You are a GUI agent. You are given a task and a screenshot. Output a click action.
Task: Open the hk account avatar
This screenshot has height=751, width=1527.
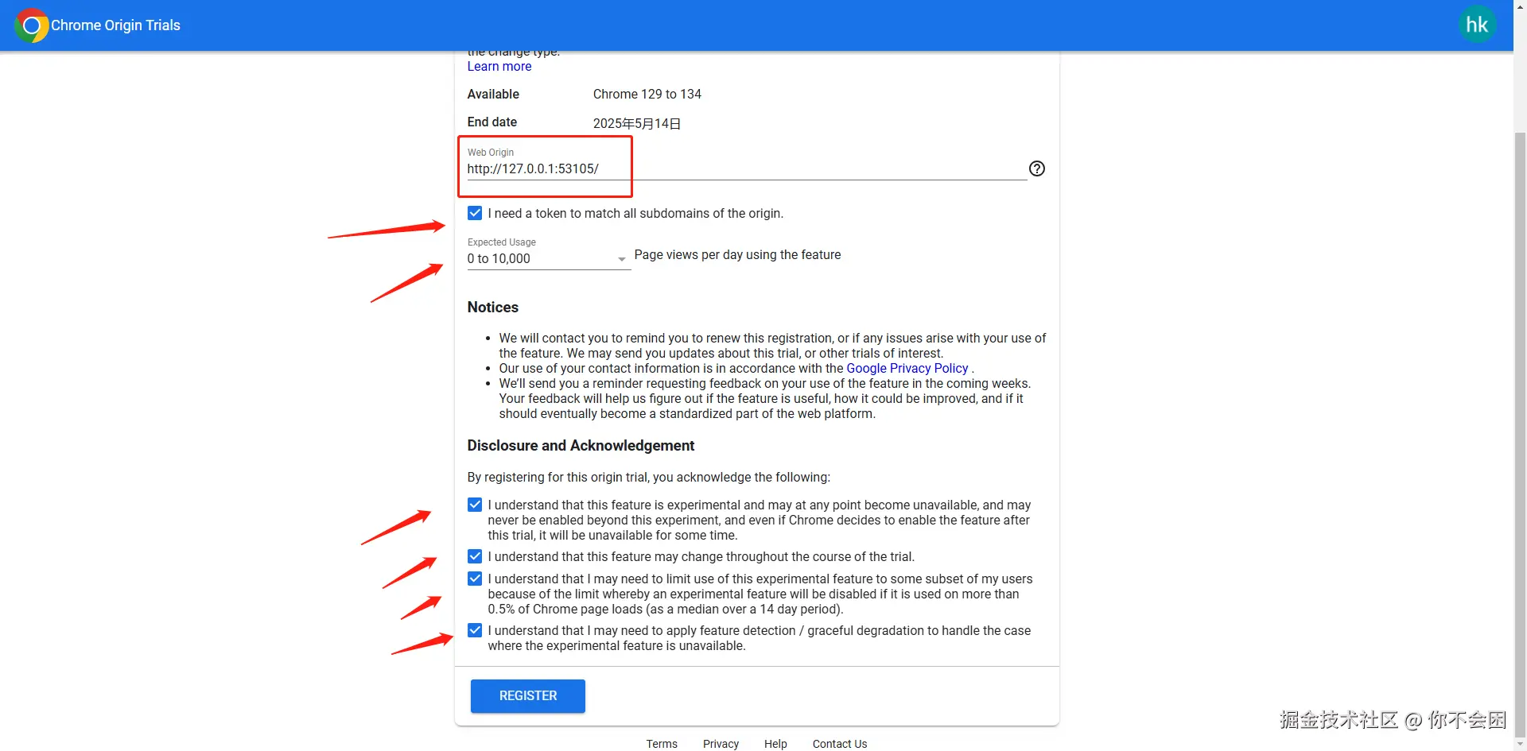(1477, 25)
